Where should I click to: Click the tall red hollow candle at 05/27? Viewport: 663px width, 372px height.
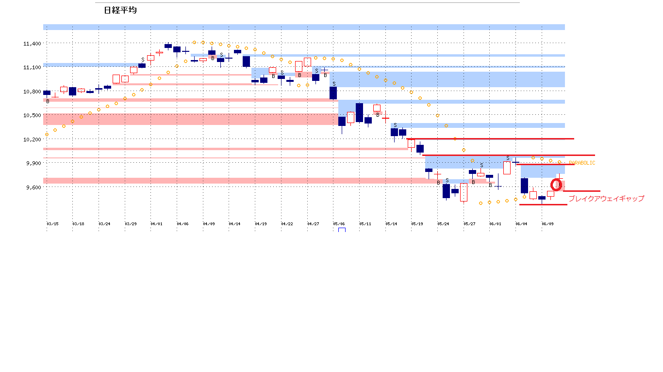pos(464,192)
